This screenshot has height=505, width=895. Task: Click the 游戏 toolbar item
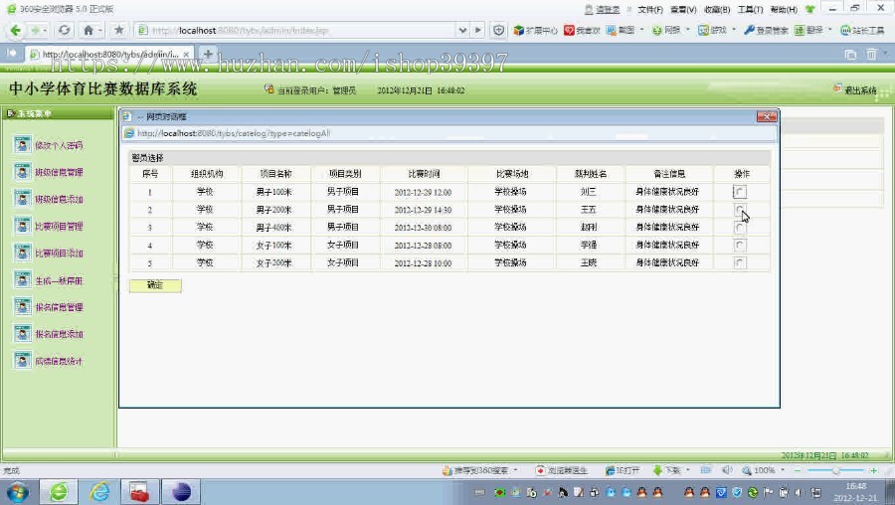712,30
